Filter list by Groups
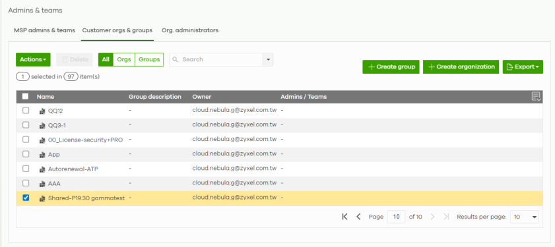Viewport: 555px width, 247px height. point(149,59)
